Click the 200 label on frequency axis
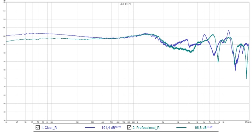 point(77,122)
